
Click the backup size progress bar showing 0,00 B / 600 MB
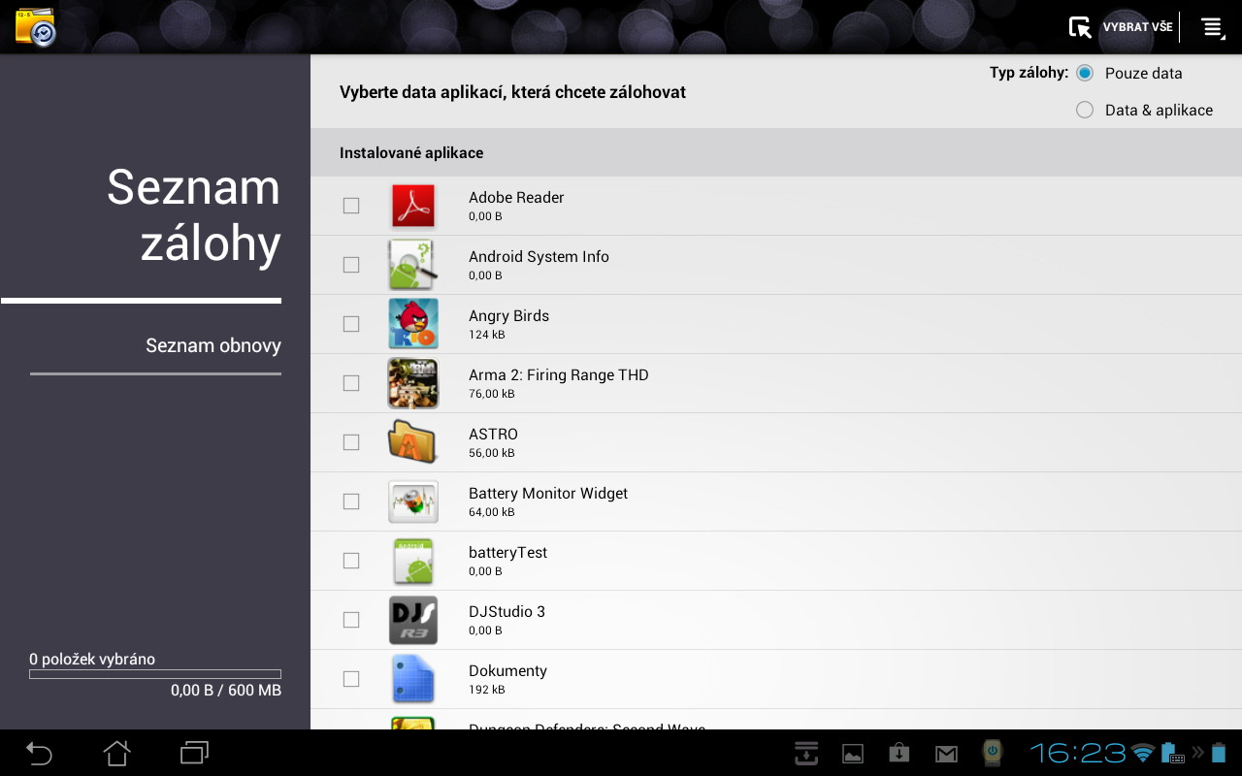[x=154, y=673]
